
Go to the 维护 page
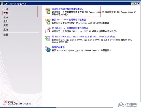click(6, 17)
